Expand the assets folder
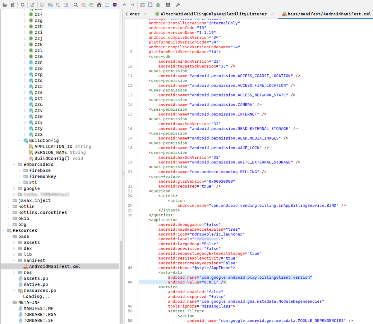Viewport: 373px width, 324px height. pyautogui.click(x=14, y=242)
